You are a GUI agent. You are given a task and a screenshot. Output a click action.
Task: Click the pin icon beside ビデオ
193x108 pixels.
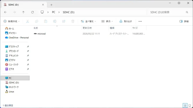(28, 69)
